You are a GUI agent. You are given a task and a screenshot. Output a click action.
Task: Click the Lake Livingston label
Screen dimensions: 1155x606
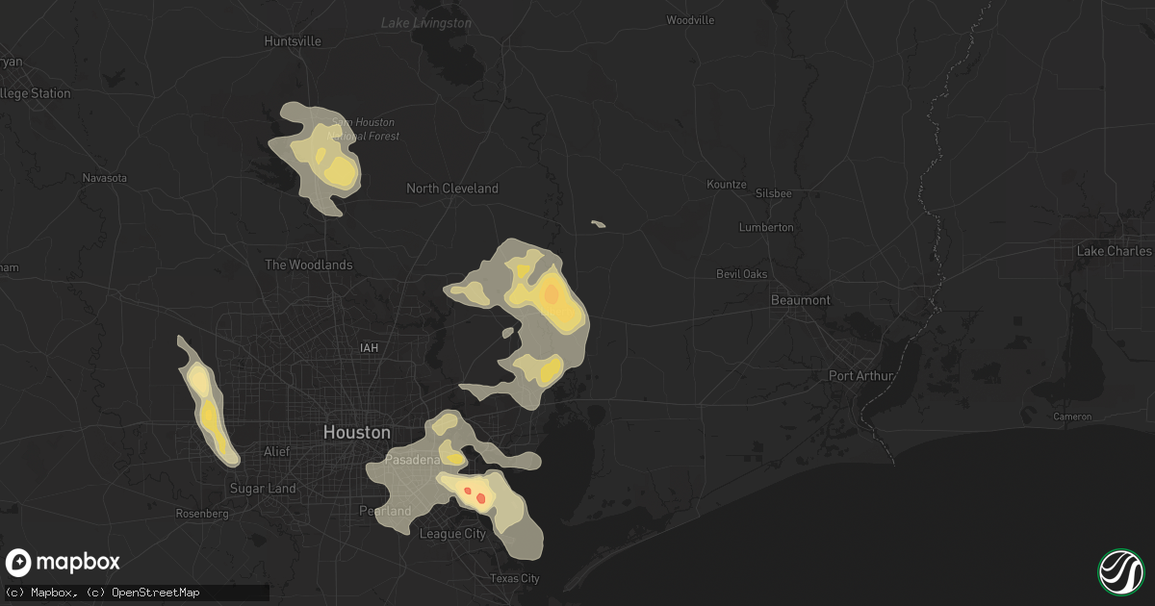(x=426, y=22)
